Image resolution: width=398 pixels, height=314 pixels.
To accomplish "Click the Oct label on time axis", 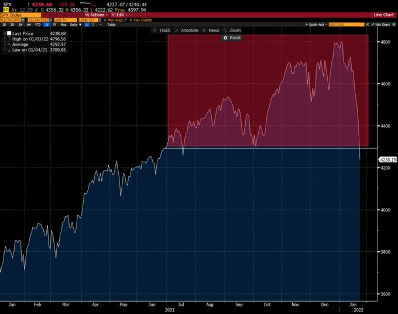I will click(x=267, y=305).
